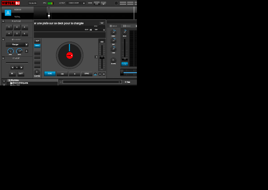Screen dimensions: 268x190
Task: Select the Flanger effect name box
Action: [x=15, y=45]
